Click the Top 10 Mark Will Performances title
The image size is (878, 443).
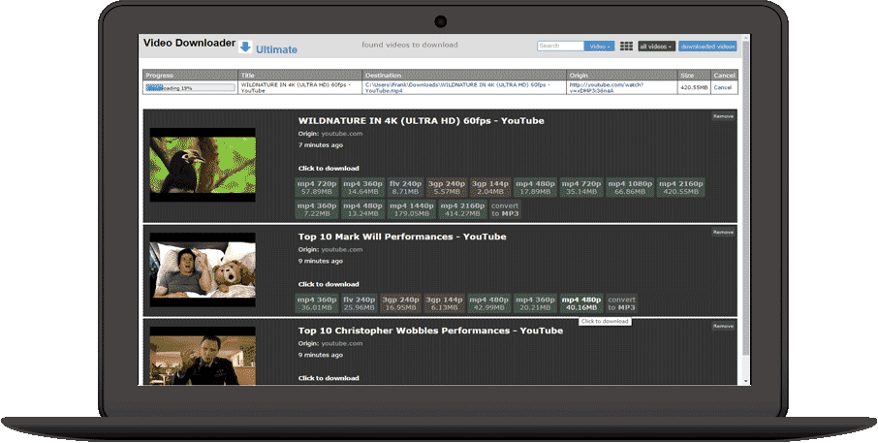click(x=402, y=237)
